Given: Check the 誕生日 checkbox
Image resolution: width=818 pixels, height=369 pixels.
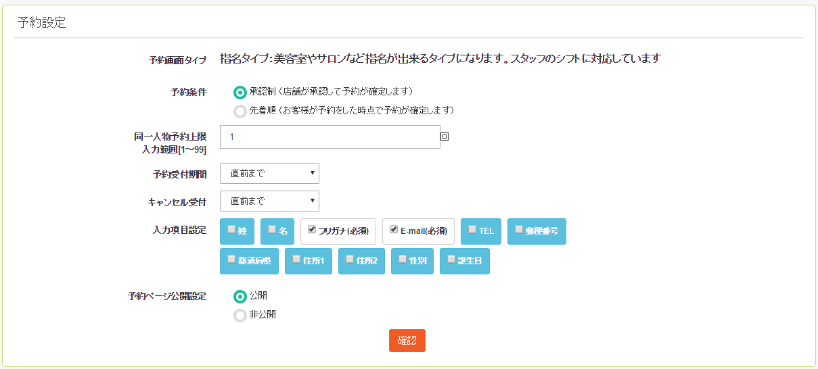Looking at the screenshot, I should tap(451, 259).
